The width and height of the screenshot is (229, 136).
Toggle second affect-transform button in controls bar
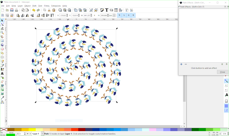point(124,15)
